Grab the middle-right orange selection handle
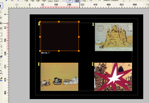This screenshot has width=149, height=103. [79, 37]
